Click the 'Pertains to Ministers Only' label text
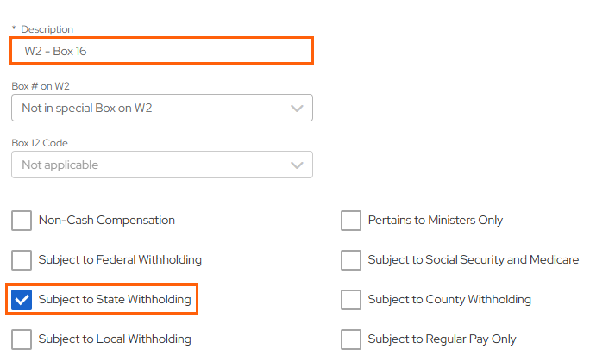Viewport: 590px width, 355px height. coord(435,221)
